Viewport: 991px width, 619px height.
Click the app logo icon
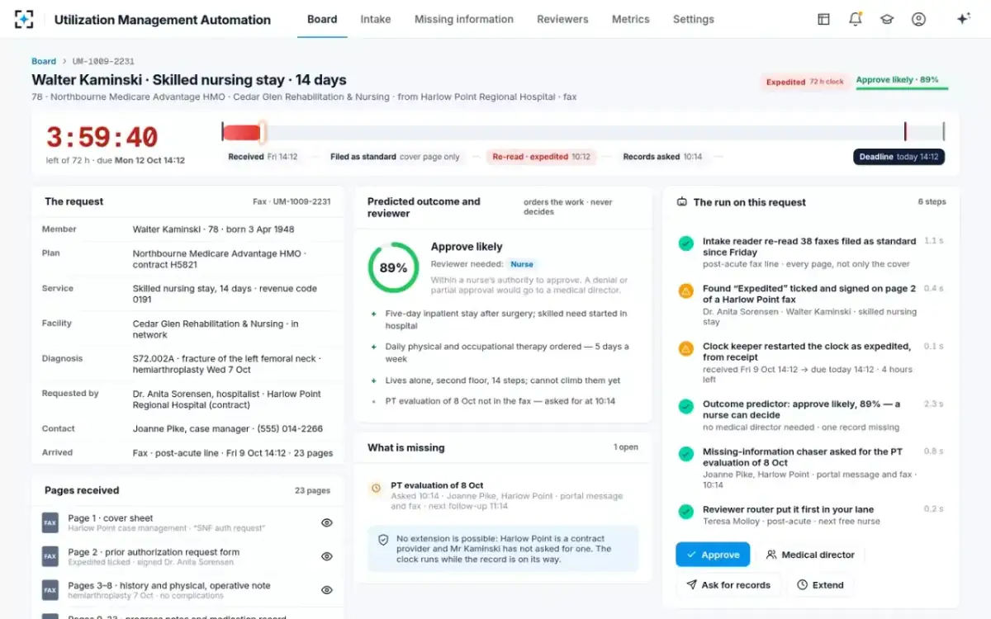[x=25, y=19]
